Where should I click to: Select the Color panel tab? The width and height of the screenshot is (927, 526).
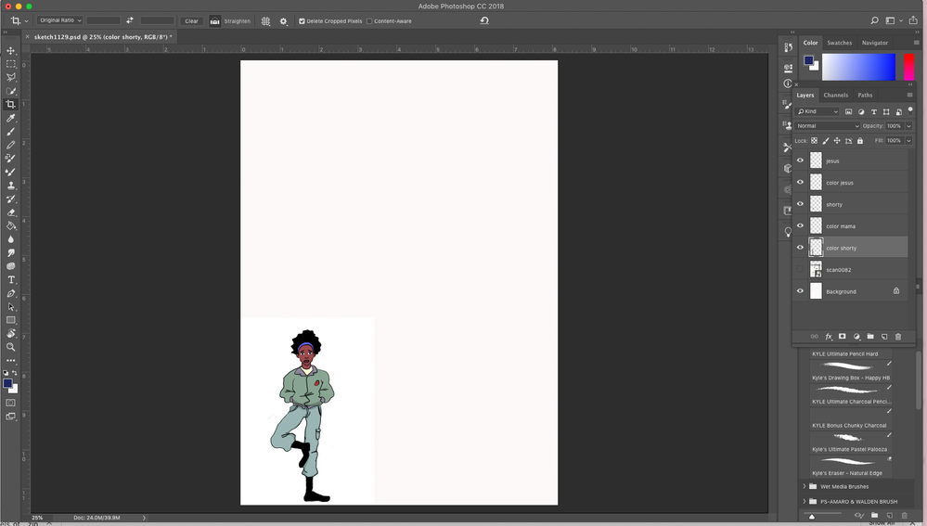810,43
